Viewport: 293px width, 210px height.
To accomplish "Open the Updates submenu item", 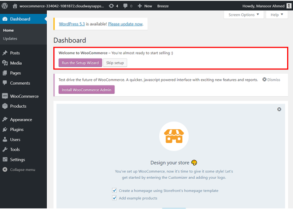I will tap(10, 38).
